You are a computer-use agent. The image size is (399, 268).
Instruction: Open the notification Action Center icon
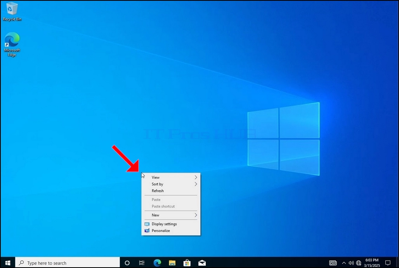[388, 263]
